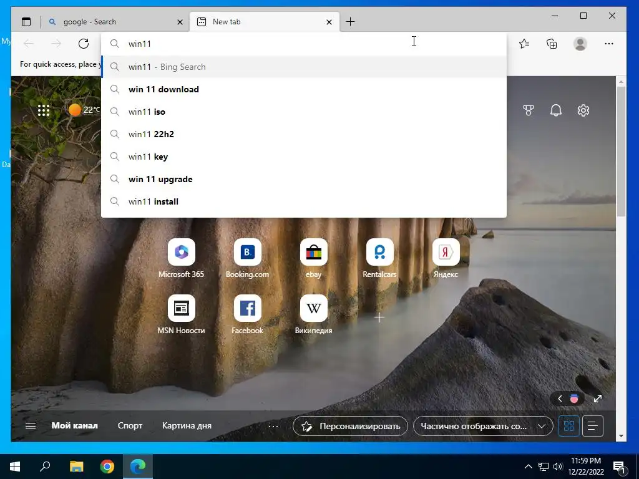639x479 pixels.
Task: Close the New tab tab
Action: pyautogui.click(x=329, y=22)
